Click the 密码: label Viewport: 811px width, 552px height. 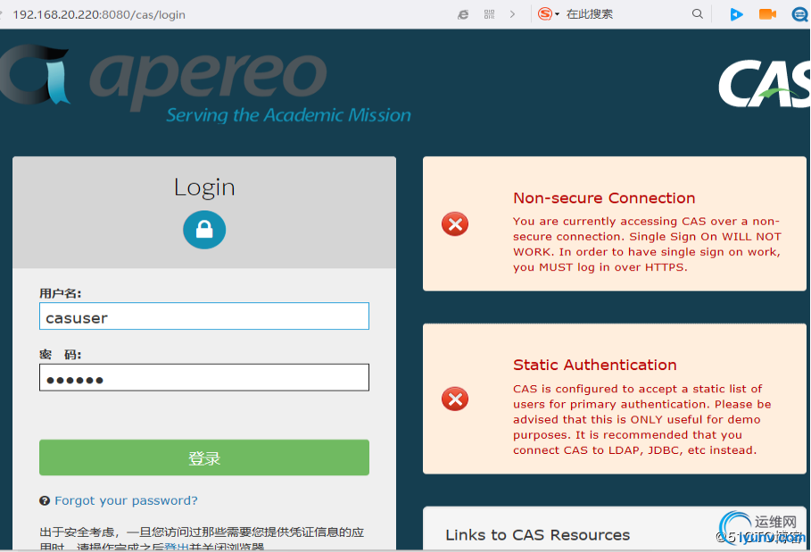tap(61, 355)
